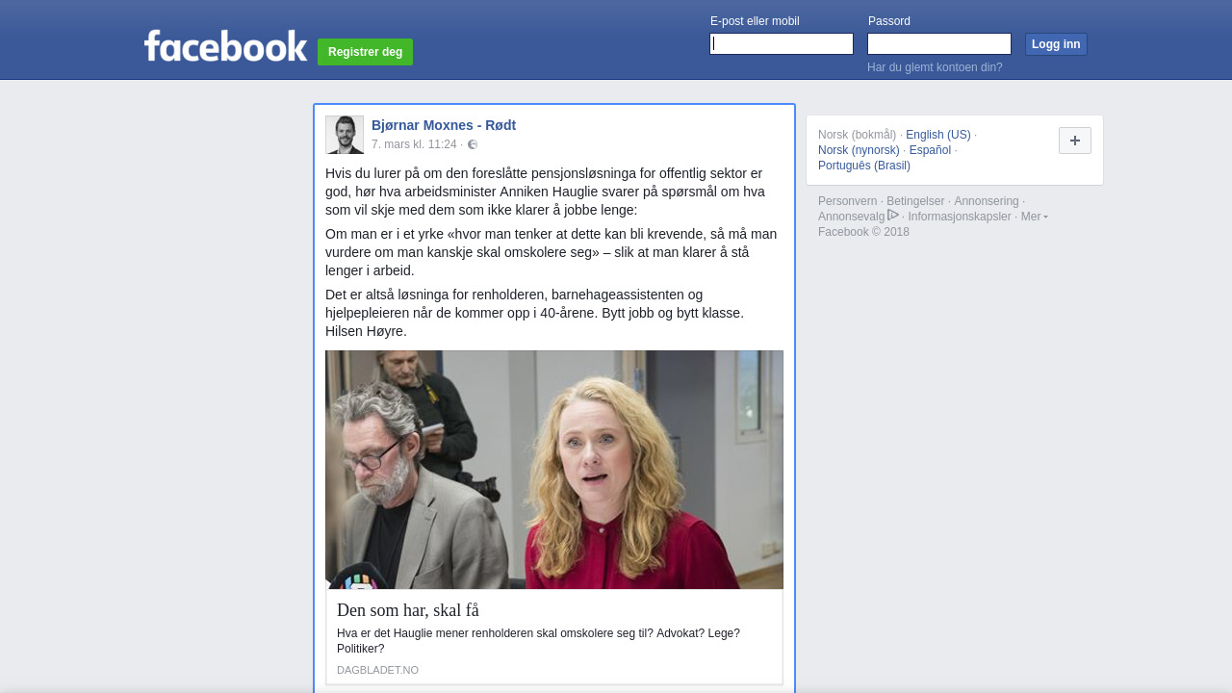Click the Facebook logo

[225, 46]
